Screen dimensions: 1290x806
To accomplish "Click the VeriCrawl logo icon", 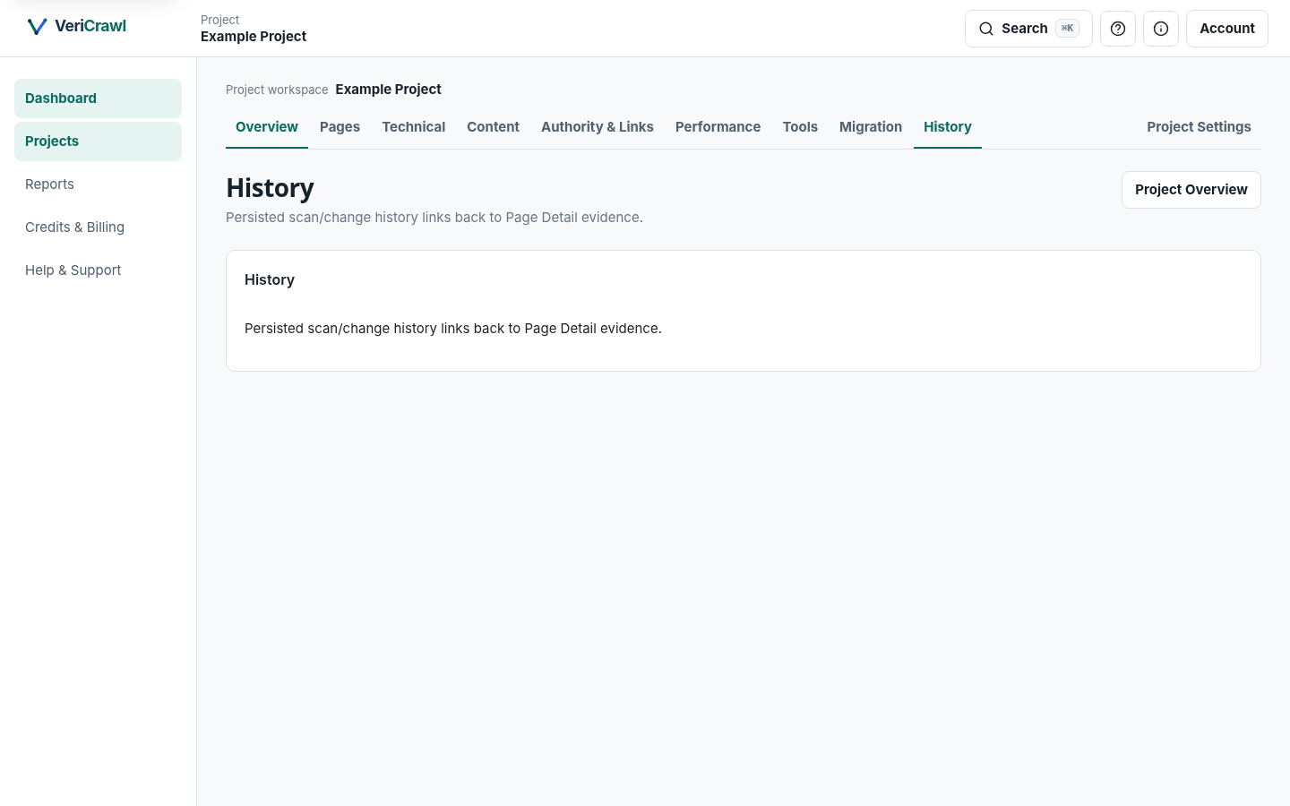I will tap(37, 27).
